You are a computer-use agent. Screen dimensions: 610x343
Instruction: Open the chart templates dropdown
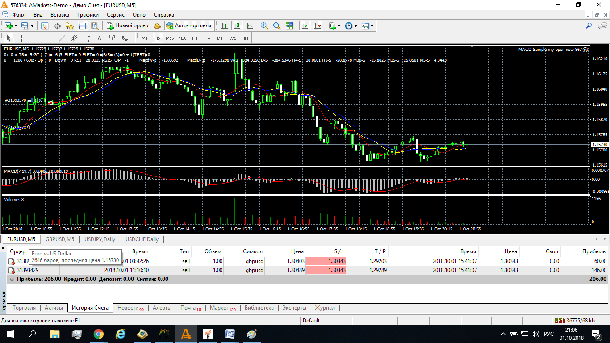pos(368,26)
